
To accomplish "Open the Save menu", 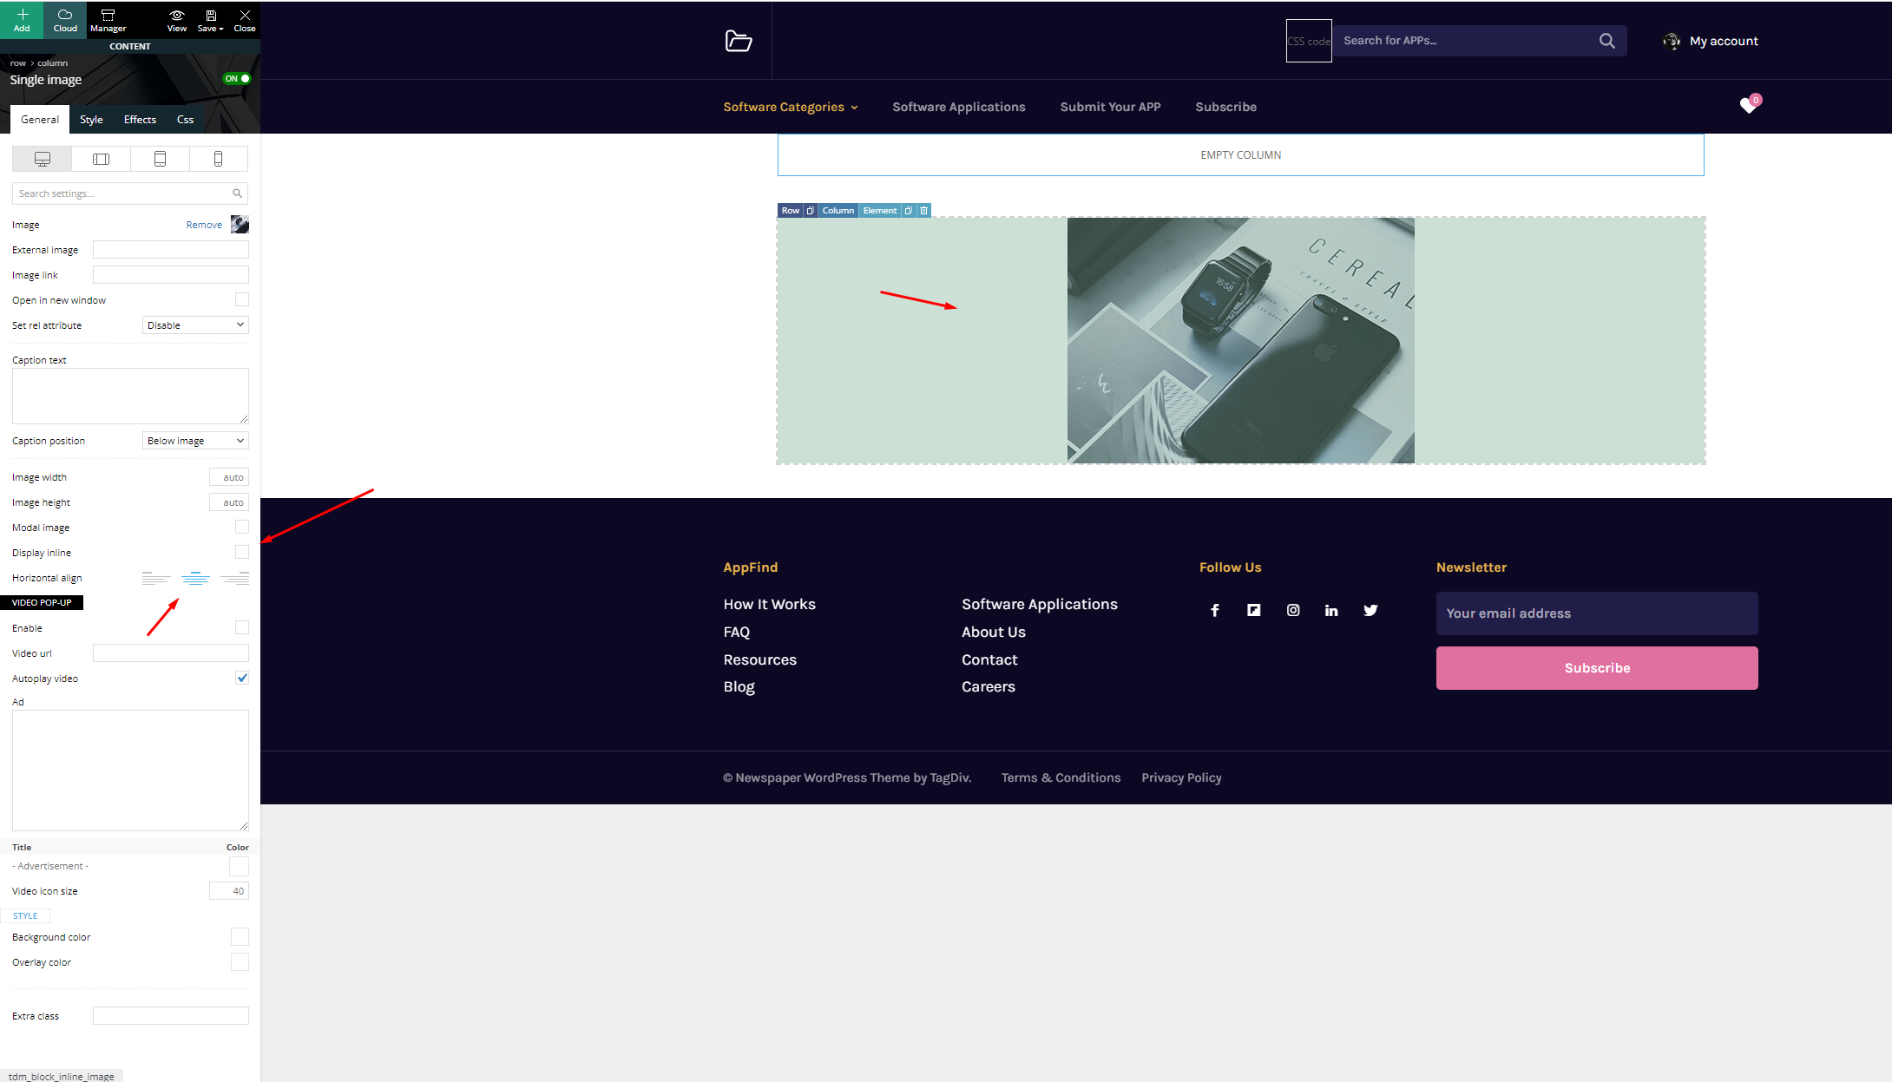I will pos(210,20).
